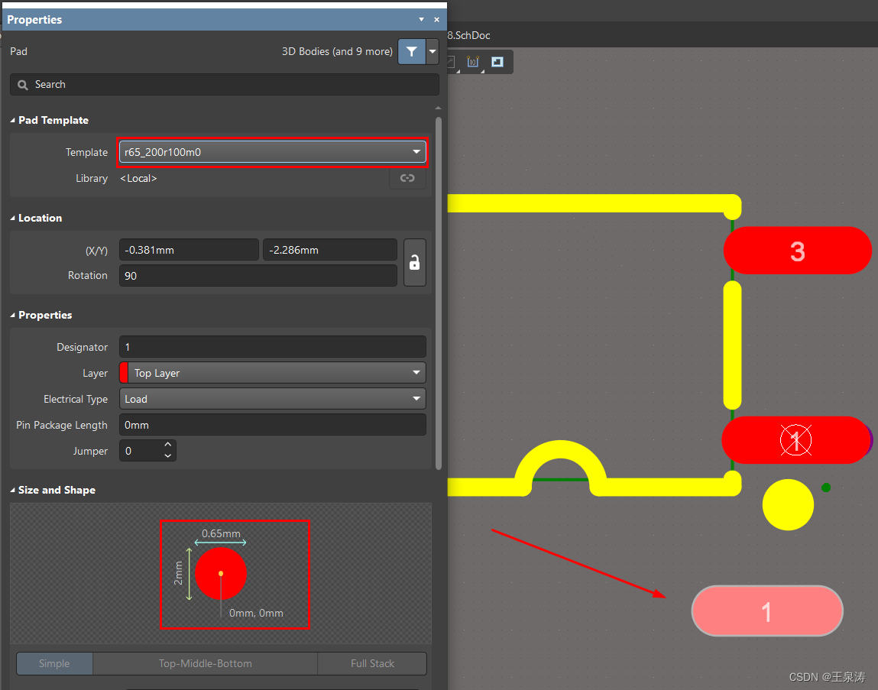878x690 pixels.
Task: Click the red pad preview circle
Action: (x=221, y=574)
